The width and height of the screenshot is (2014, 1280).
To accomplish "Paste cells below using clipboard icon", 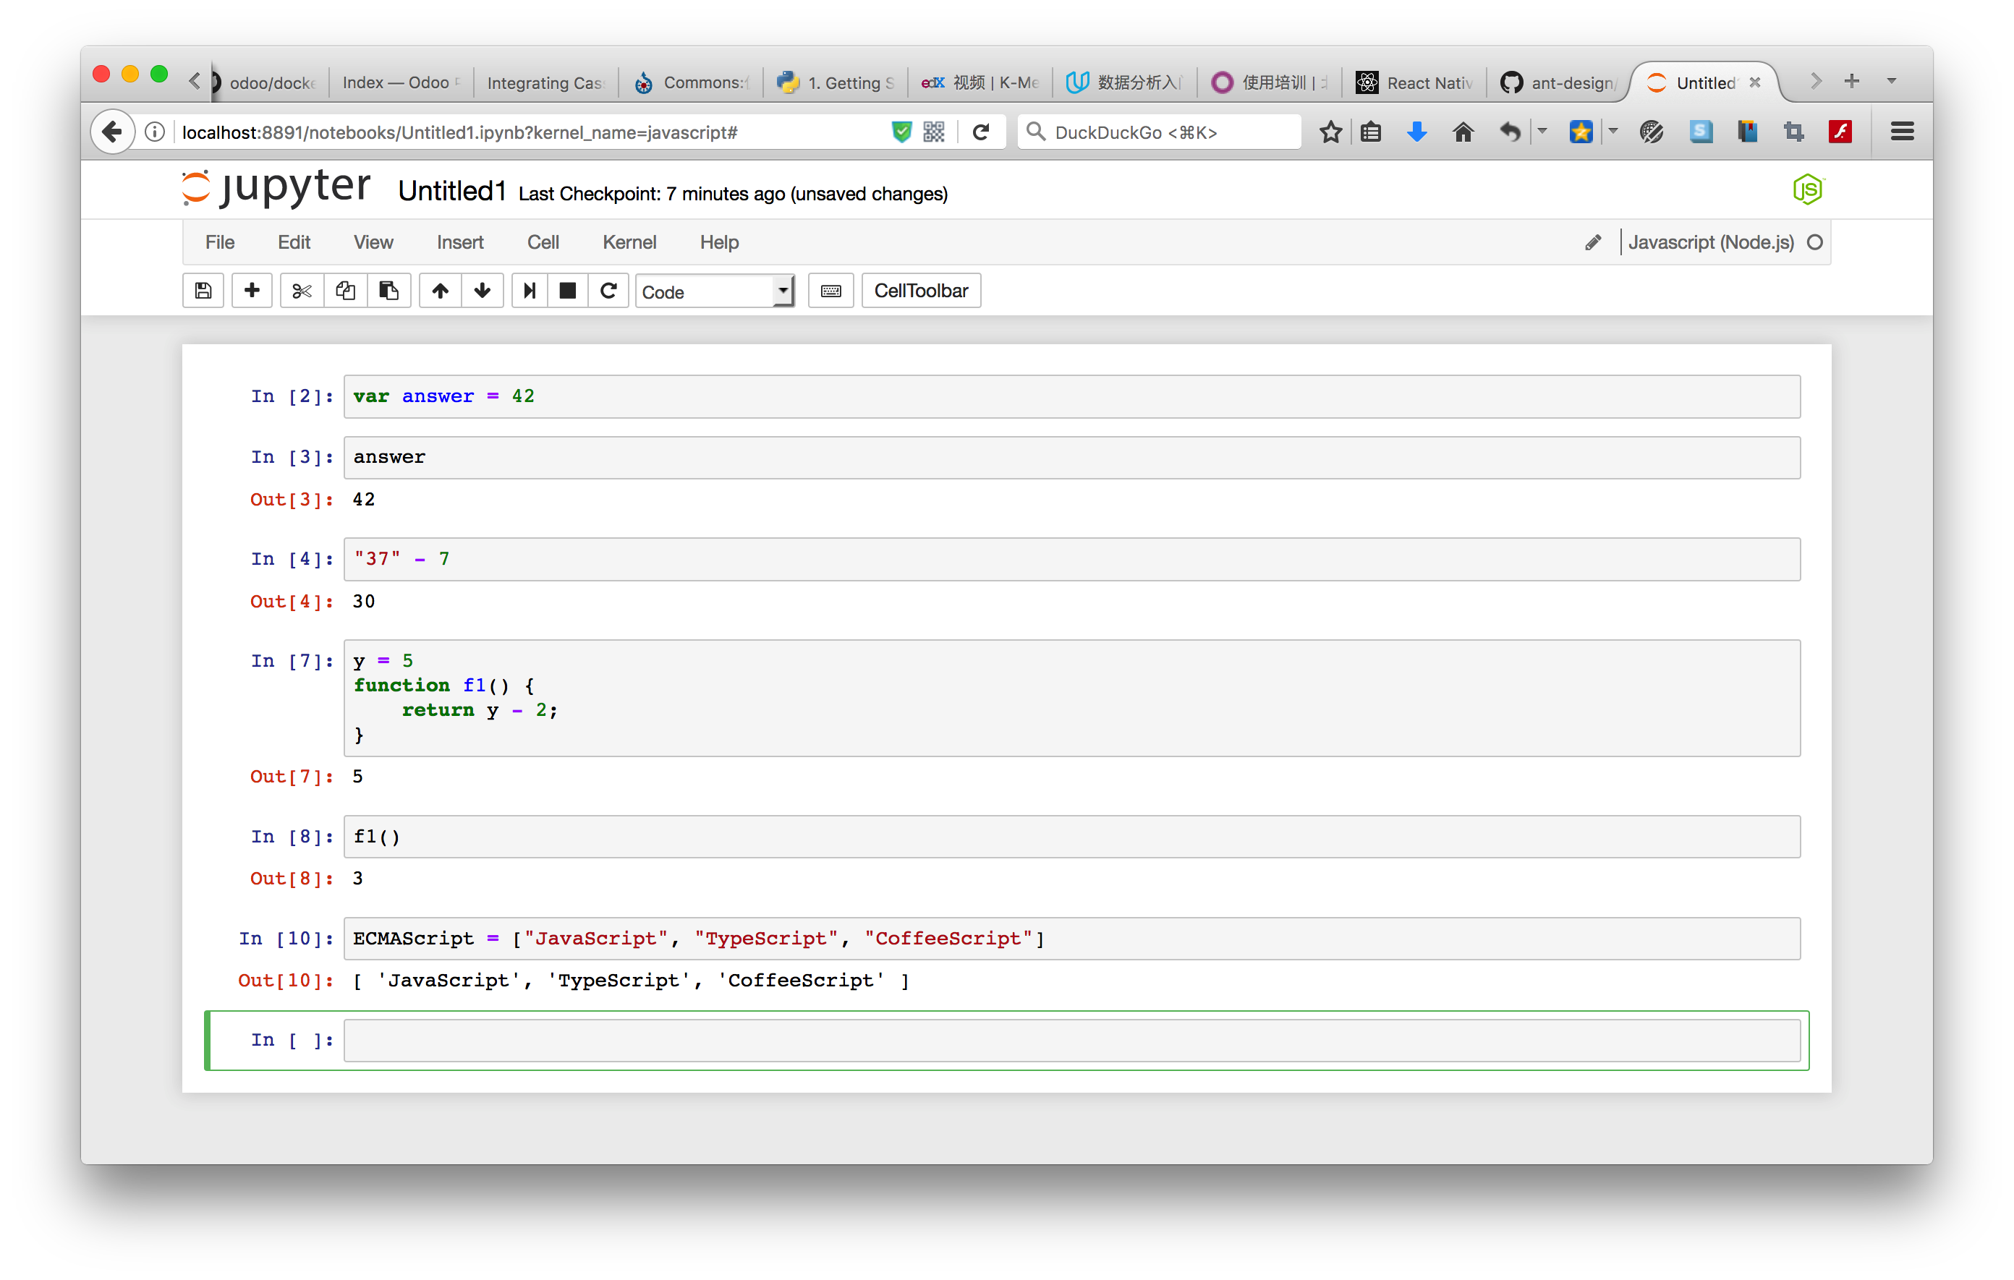I will pos(389,291).
